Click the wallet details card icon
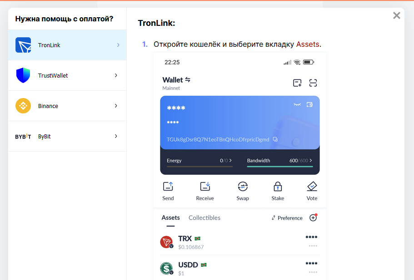This screenshot has height=280, width=414. coord(310,105)
